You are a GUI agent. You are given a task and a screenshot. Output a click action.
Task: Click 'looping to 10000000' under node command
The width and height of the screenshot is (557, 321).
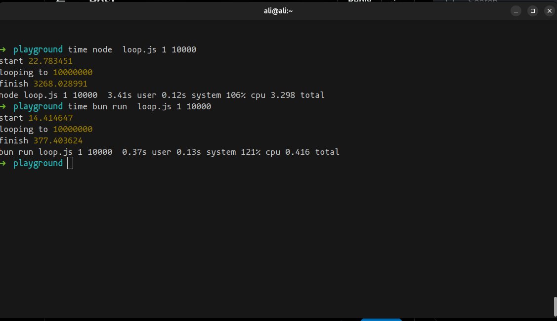(x=46, y=72)
